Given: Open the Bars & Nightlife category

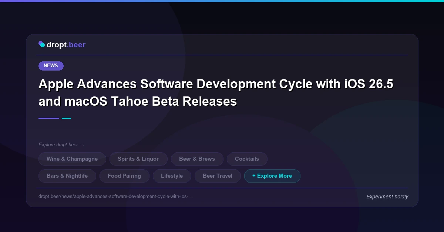Looking at the screenshot, I should (67, 176).
